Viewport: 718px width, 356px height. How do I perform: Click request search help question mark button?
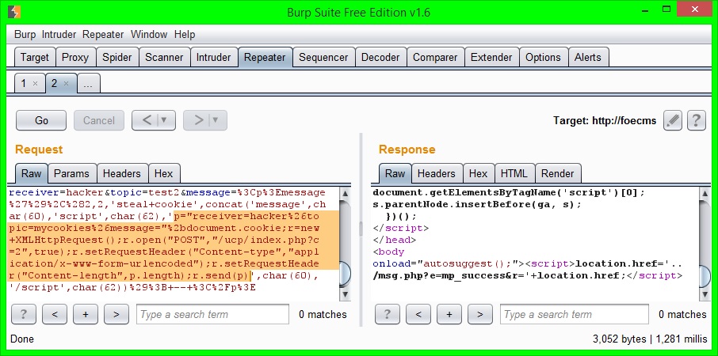(x=24, y=314)
